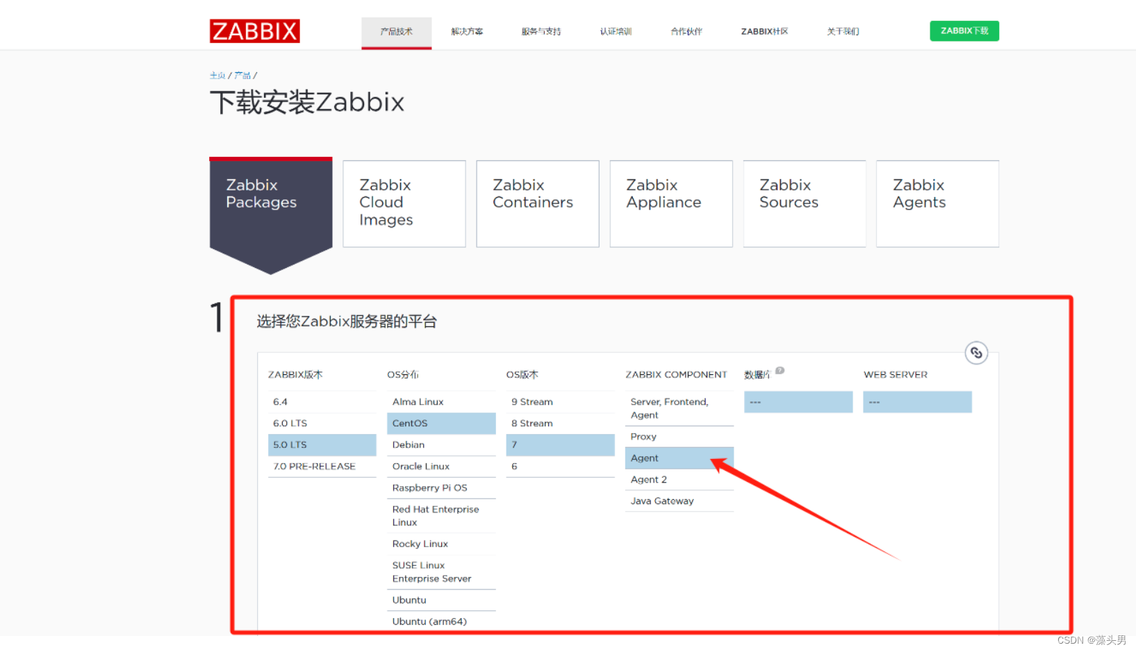Choose SUSE Linux Enterprise Server distribution
This screenshot has width=1136, height=652.
click(x=441, y=572)
